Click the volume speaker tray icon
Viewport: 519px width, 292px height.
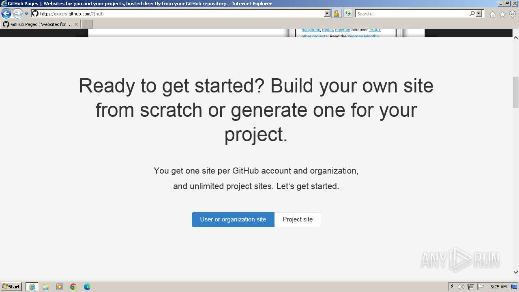click(461, 287)
